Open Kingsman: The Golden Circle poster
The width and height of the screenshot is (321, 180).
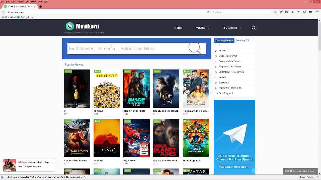196,88
